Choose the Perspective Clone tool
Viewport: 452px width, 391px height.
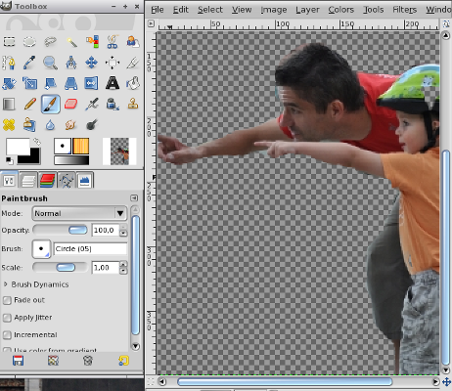[x=29, y=125]
